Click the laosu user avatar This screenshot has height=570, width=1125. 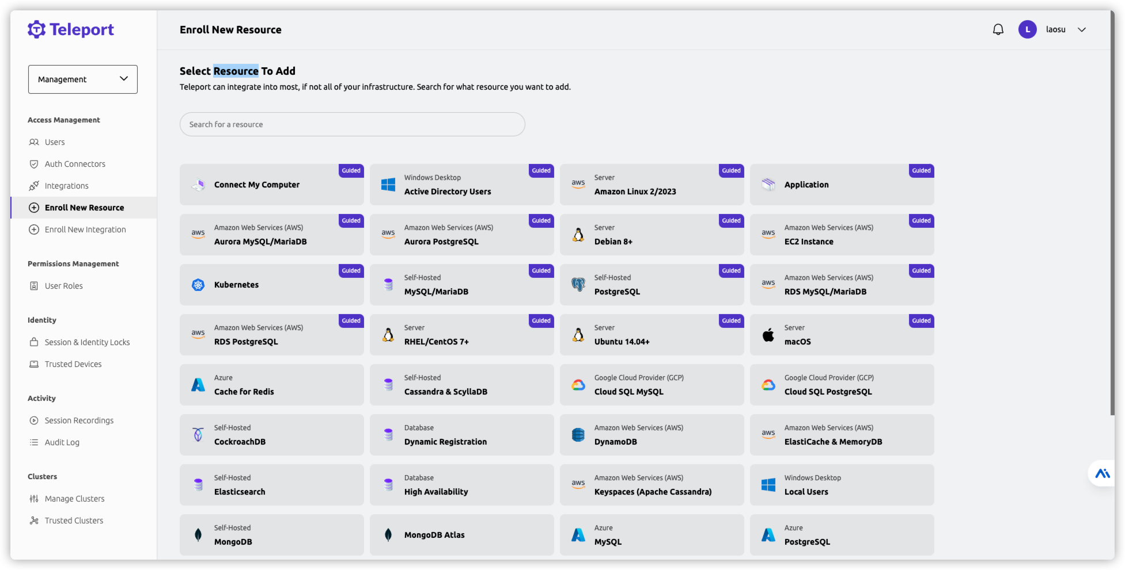coord(1027,29)
